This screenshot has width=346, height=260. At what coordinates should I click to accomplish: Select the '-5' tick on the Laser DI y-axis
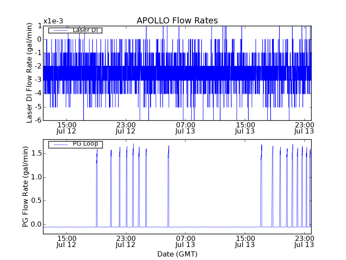tap(38, 107)
